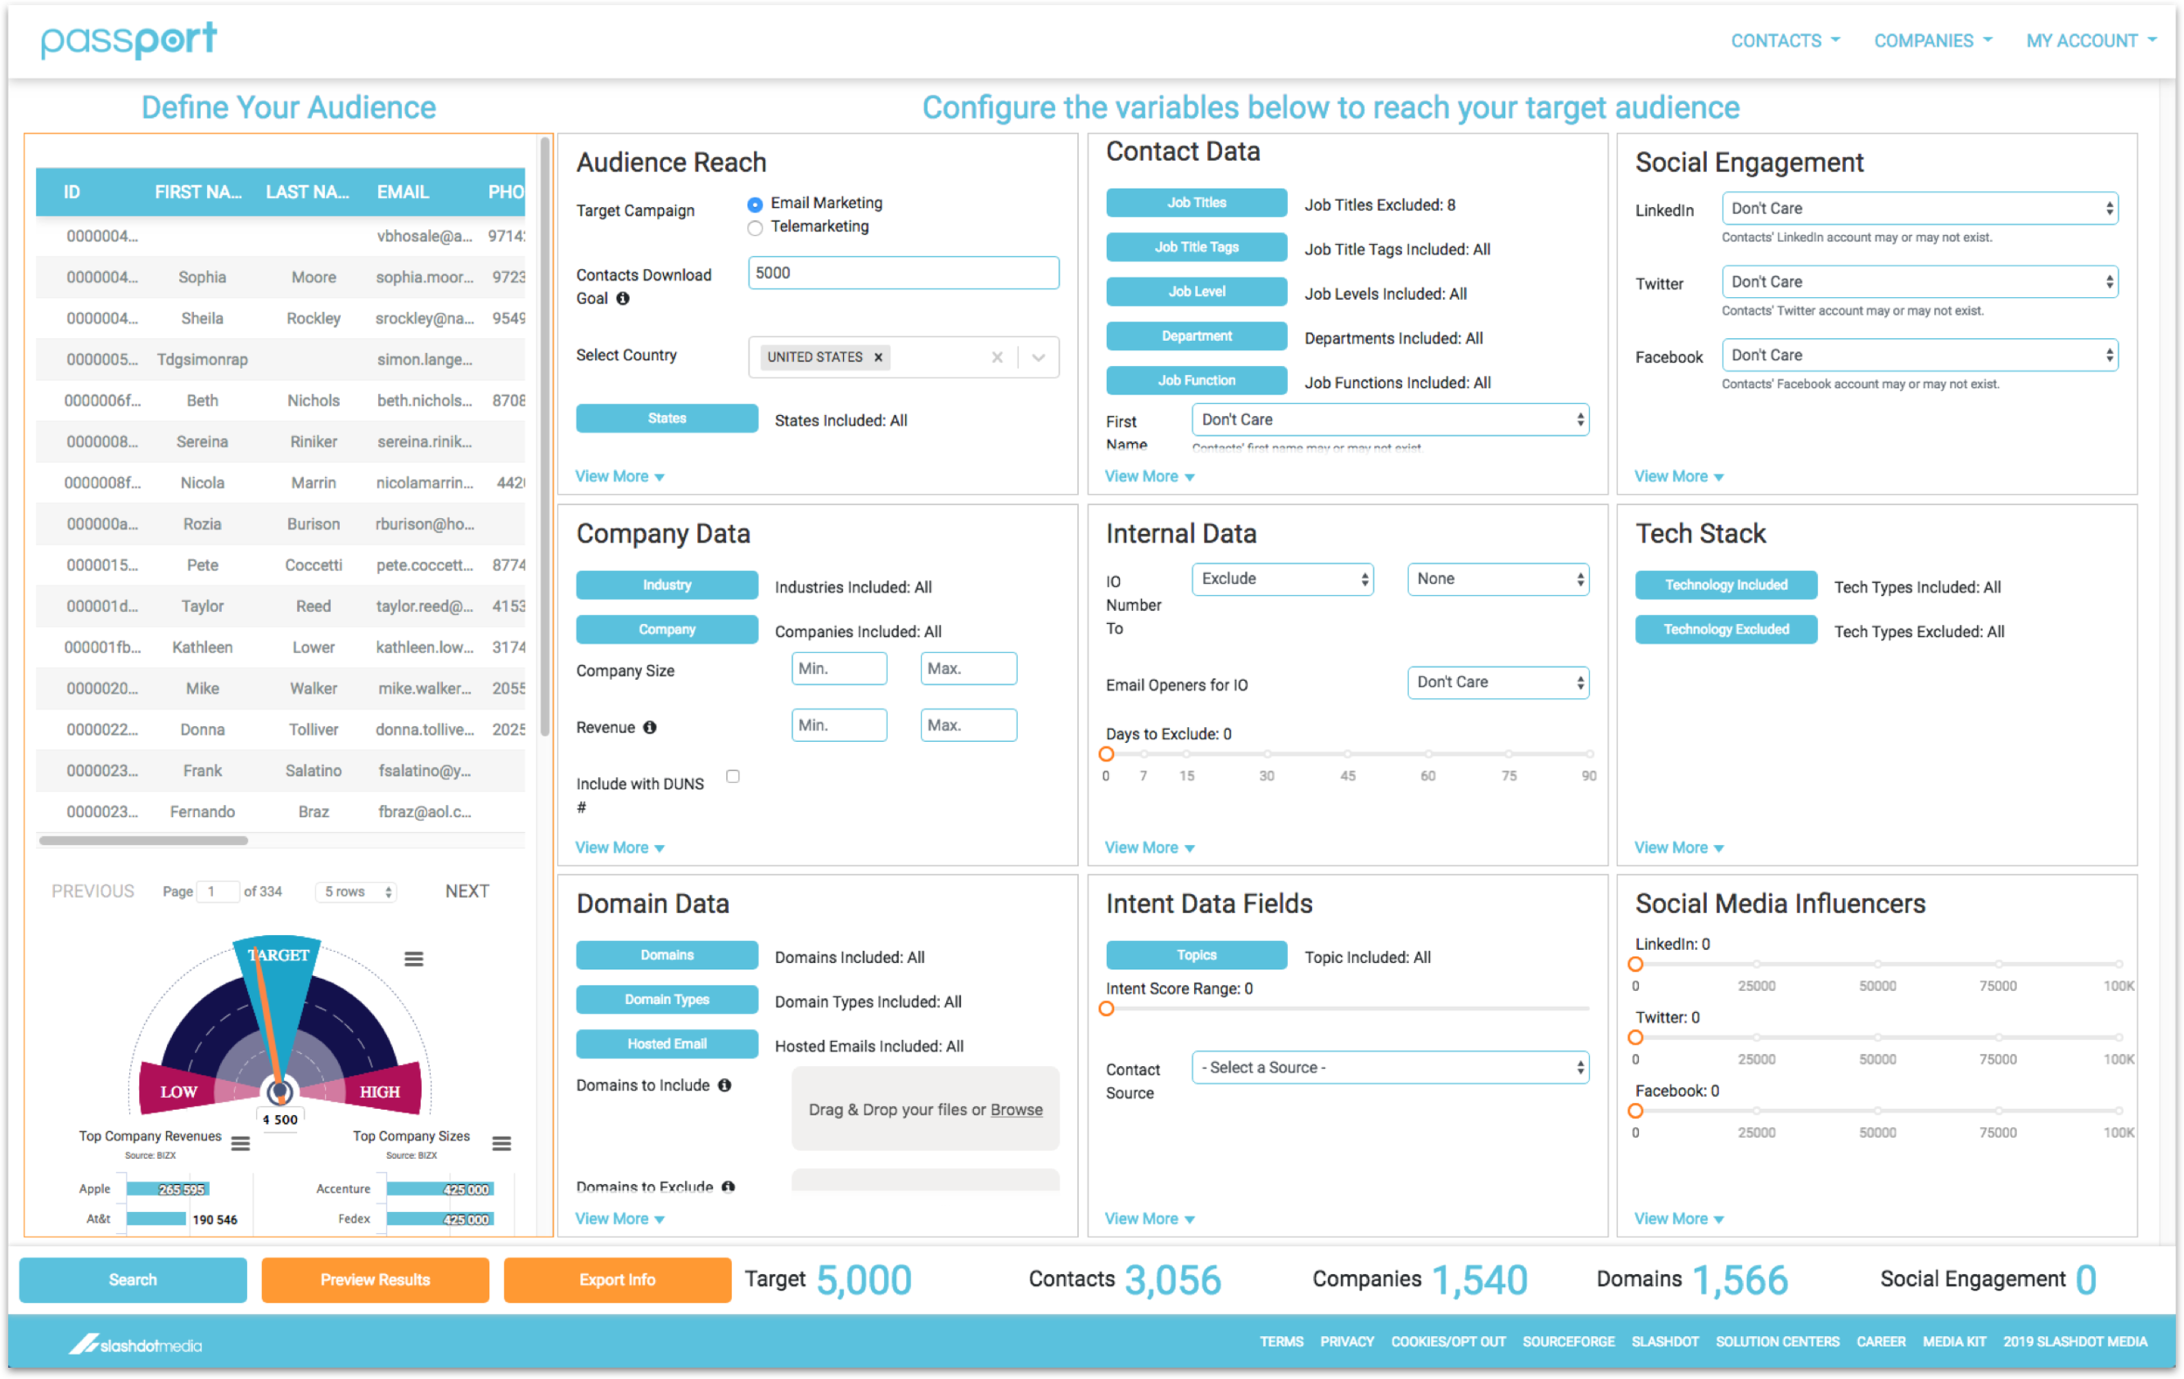
Task: Open the Twitter Don't Care dropdown
Action: point(1919,282)
